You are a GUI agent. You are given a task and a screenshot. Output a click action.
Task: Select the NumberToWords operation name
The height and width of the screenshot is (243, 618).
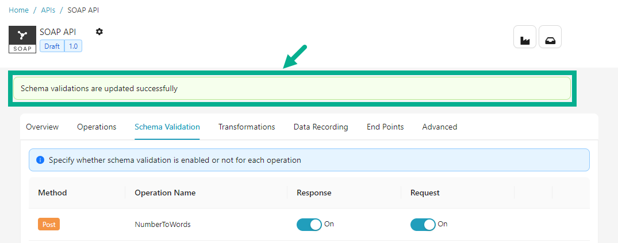point(163,225)
